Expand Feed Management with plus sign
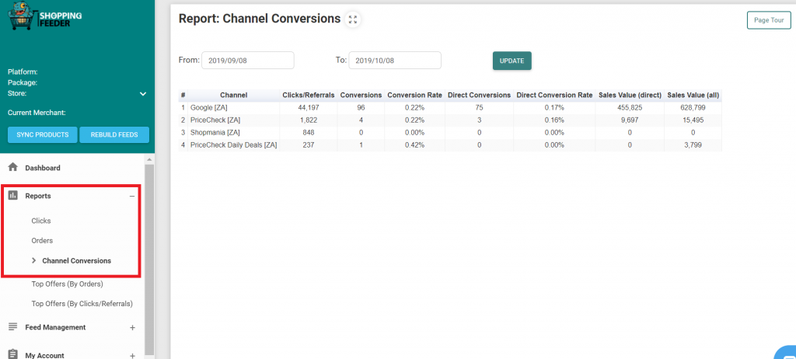This screenshot has height=359, width=796. tap(132, 327)
